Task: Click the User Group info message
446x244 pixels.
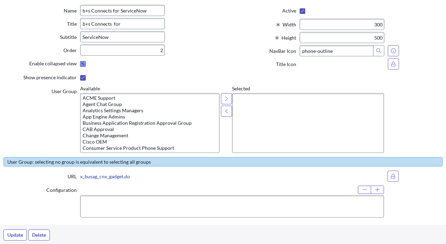Action: [223, 162]
